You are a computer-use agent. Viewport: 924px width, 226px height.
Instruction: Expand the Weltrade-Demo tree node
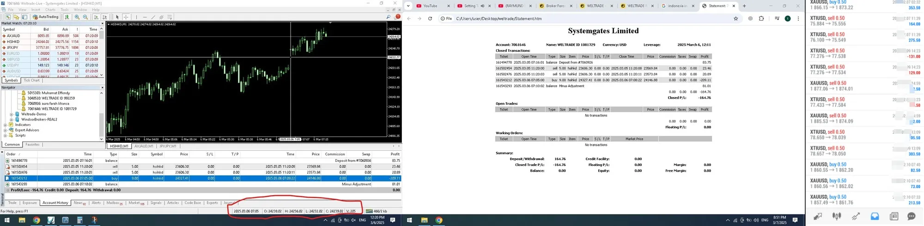tap(11, 114)
